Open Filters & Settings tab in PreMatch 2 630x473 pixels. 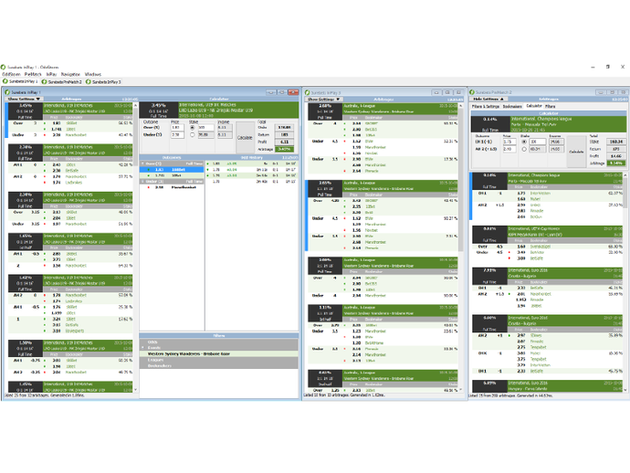(486, 106)
